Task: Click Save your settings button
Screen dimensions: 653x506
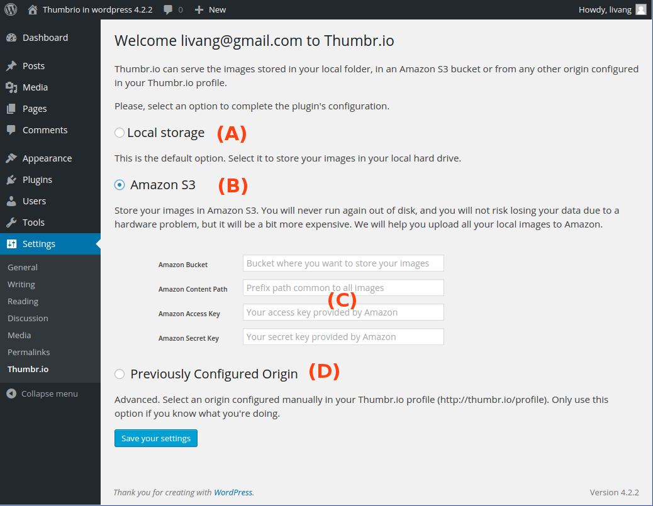Action: 156,438
